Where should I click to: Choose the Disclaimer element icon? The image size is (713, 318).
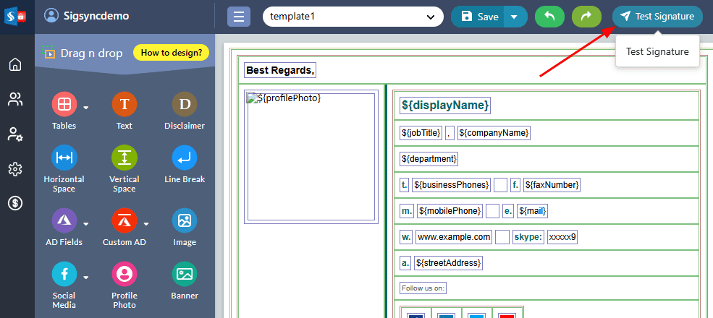185,105
